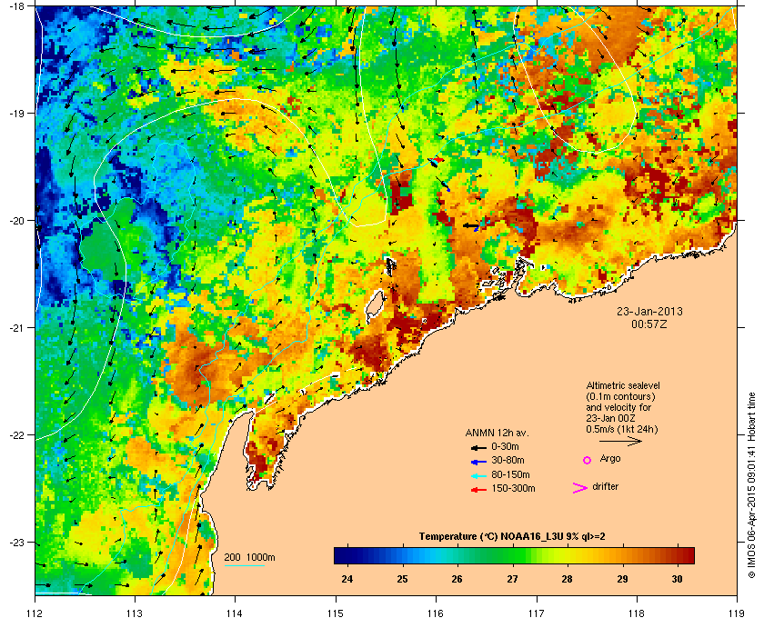Click the latitude axis label -22
This screenshot has height=618, width=764.
pos(15,434)
